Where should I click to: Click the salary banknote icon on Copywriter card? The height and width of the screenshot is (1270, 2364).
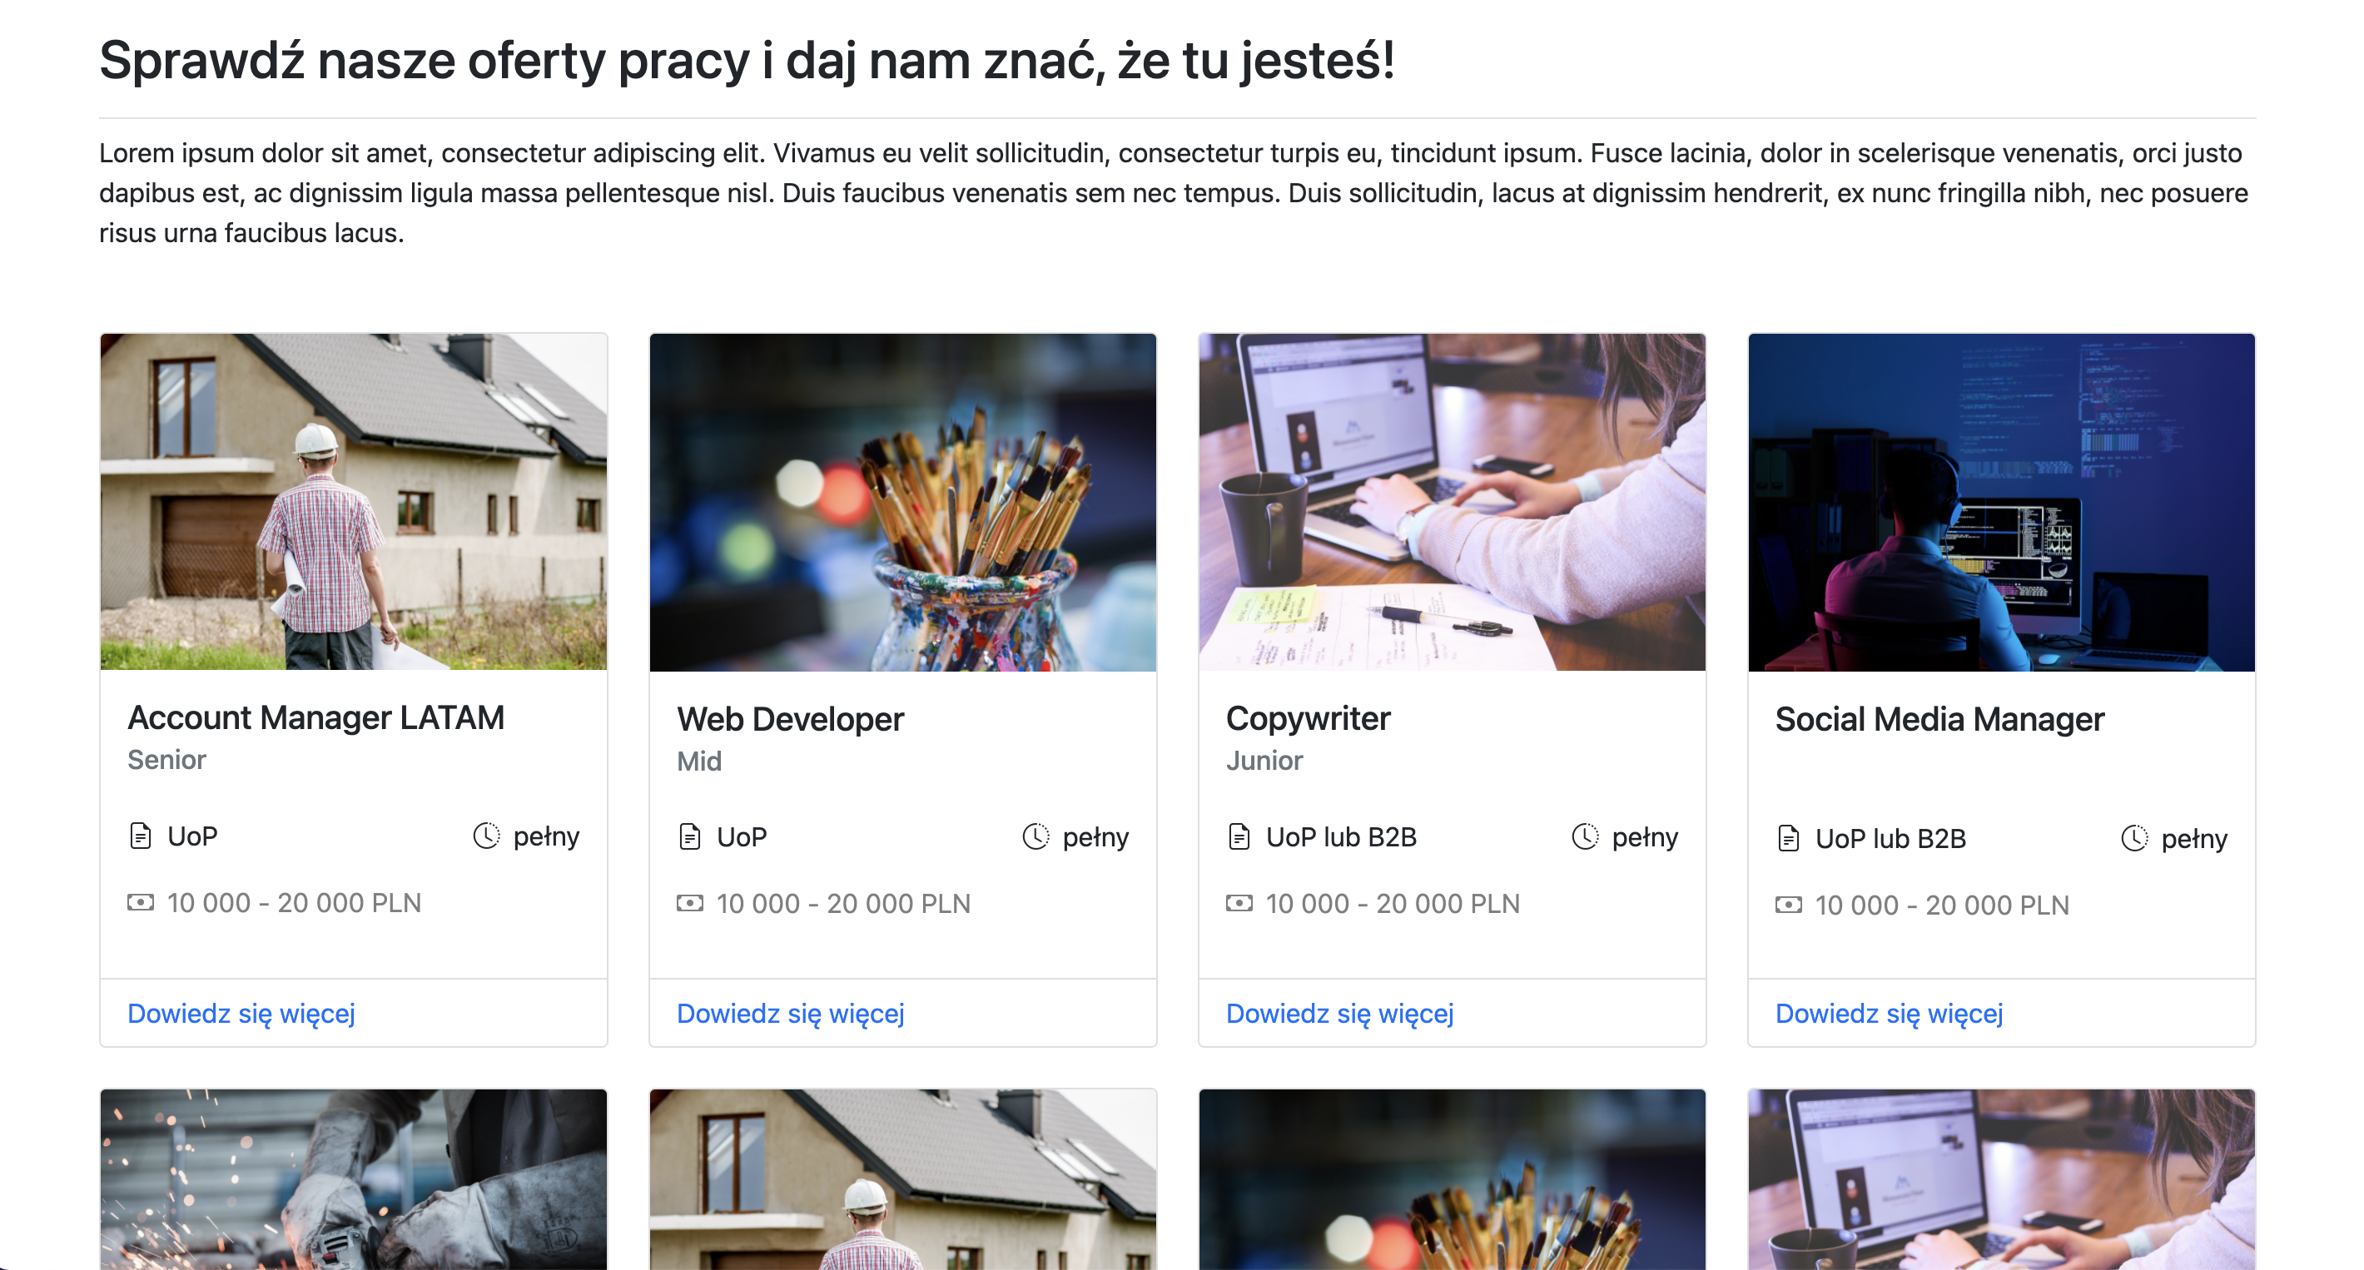tap(1239, 903)
